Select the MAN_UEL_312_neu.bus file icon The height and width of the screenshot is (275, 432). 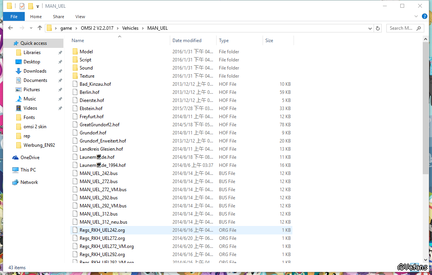pyautogui.click(x=75, y=222)
